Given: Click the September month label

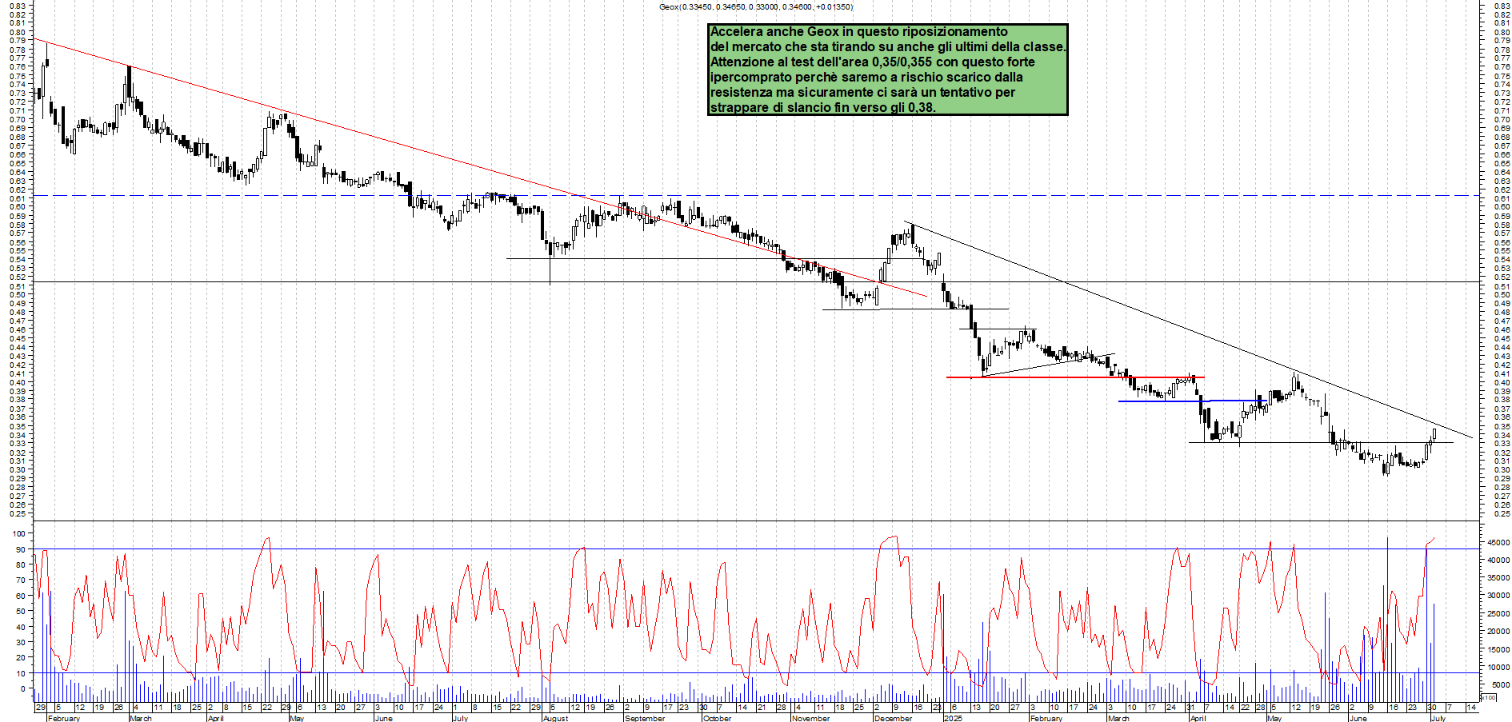Looking at the screenshot, I should tap(645, 718).
